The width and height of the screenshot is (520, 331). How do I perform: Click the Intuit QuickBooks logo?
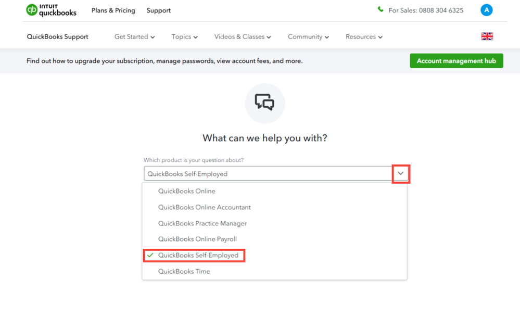click(x=51, y=10)
